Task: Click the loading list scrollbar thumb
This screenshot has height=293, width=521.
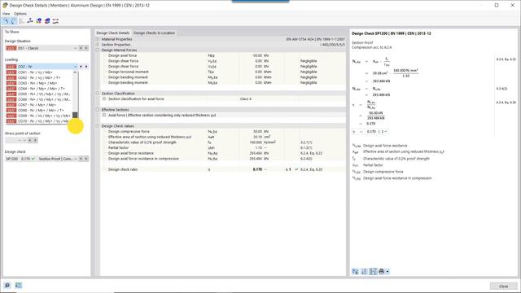Action: [75, 115]
